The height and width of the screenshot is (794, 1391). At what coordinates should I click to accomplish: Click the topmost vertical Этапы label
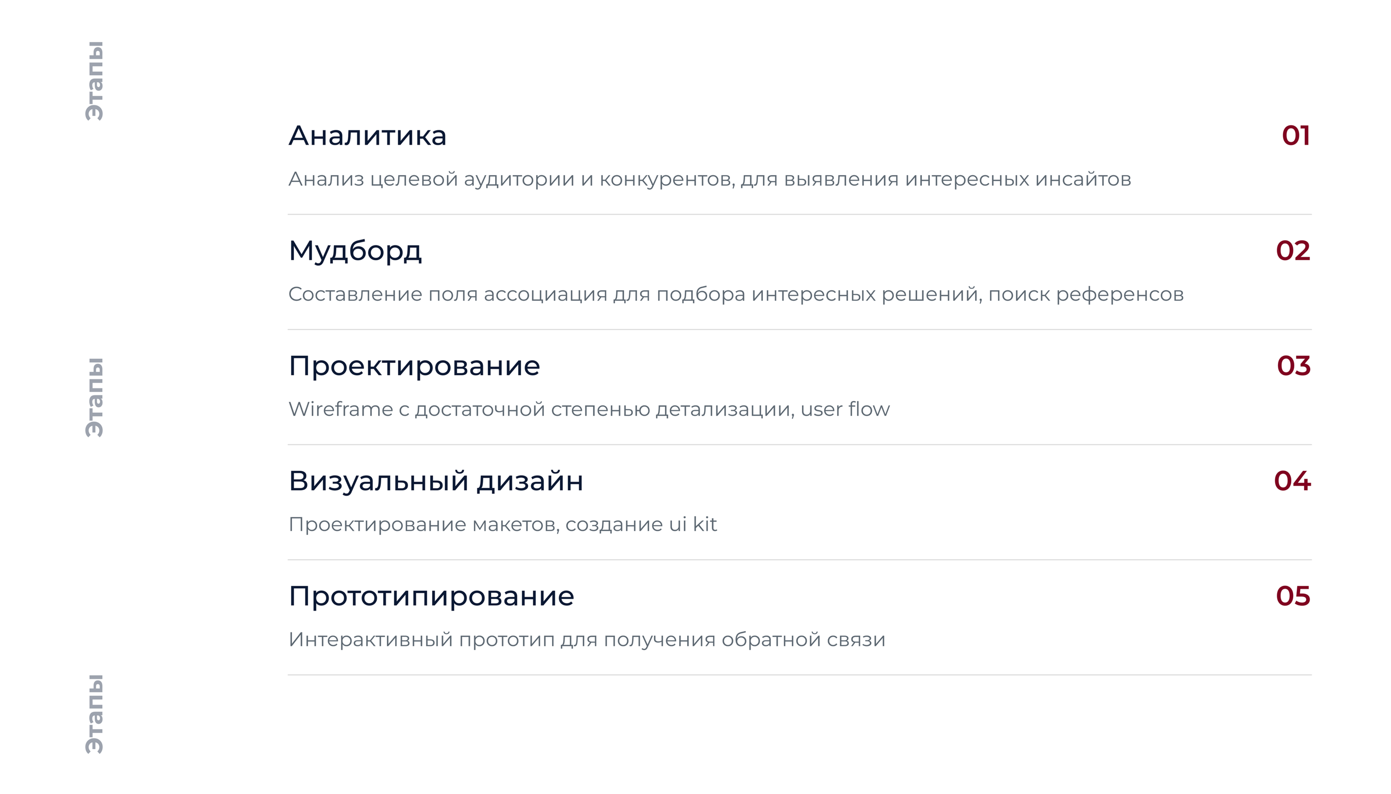point(94,81)
